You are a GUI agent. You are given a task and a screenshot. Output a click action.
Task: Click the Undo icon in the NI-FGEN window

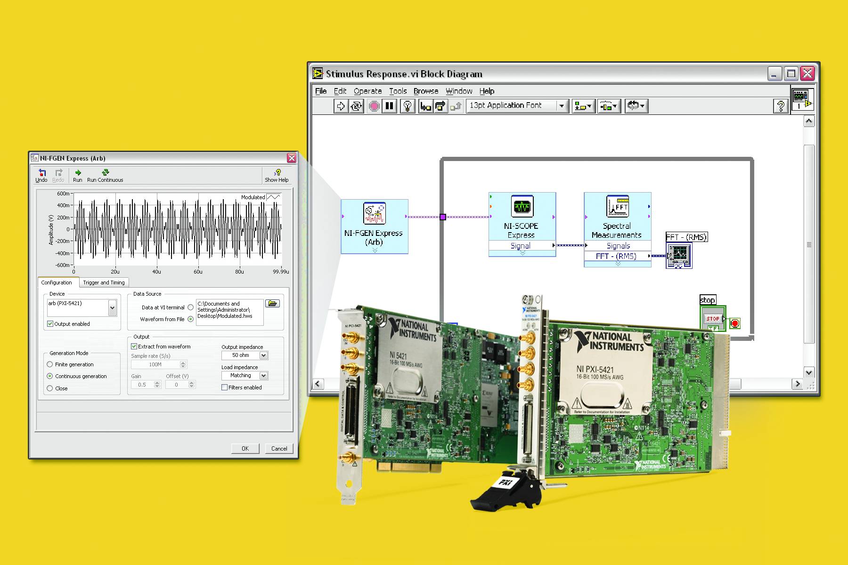coord(41,173)
